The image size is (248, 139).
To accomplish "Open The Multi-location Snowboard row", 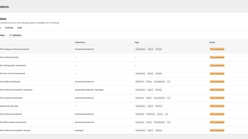I will tap(124, 122).
